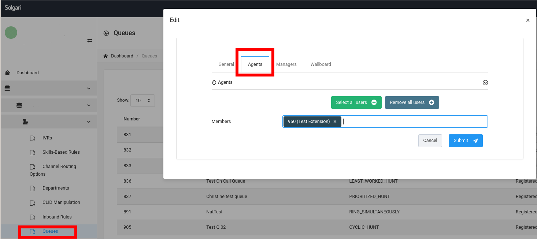This screenshot has width=537, height=239.
Task: Click the IVRs file icon in sidebar
Action: click(x=33, y=138)
